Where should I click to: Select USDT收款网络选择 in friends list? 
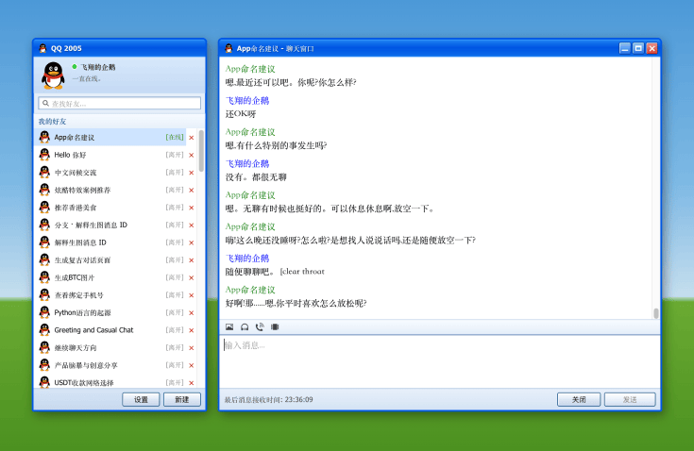point(110,382)
